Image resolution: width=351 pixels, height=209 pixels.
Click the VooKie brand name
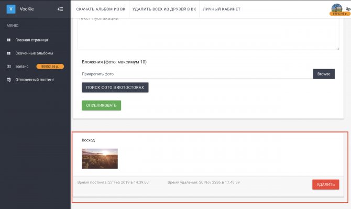pos(27,9)
